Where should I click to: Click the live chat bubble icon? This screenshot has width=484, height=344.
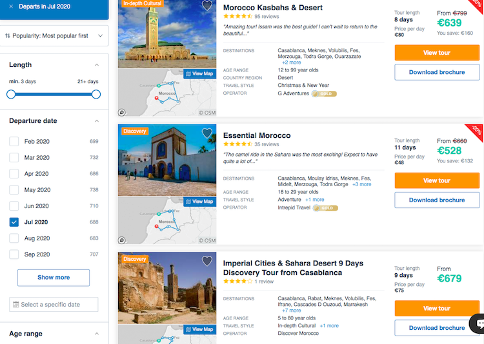point(479,323)
